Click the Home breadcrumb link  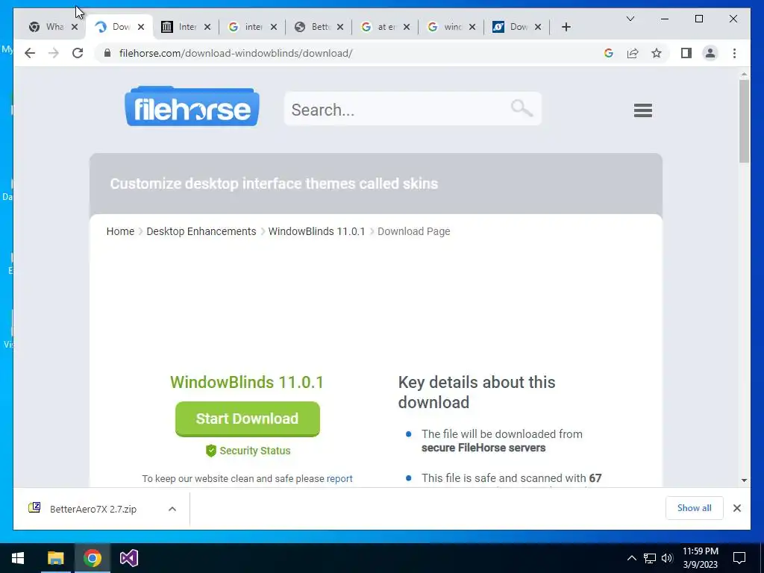(120, 231)
